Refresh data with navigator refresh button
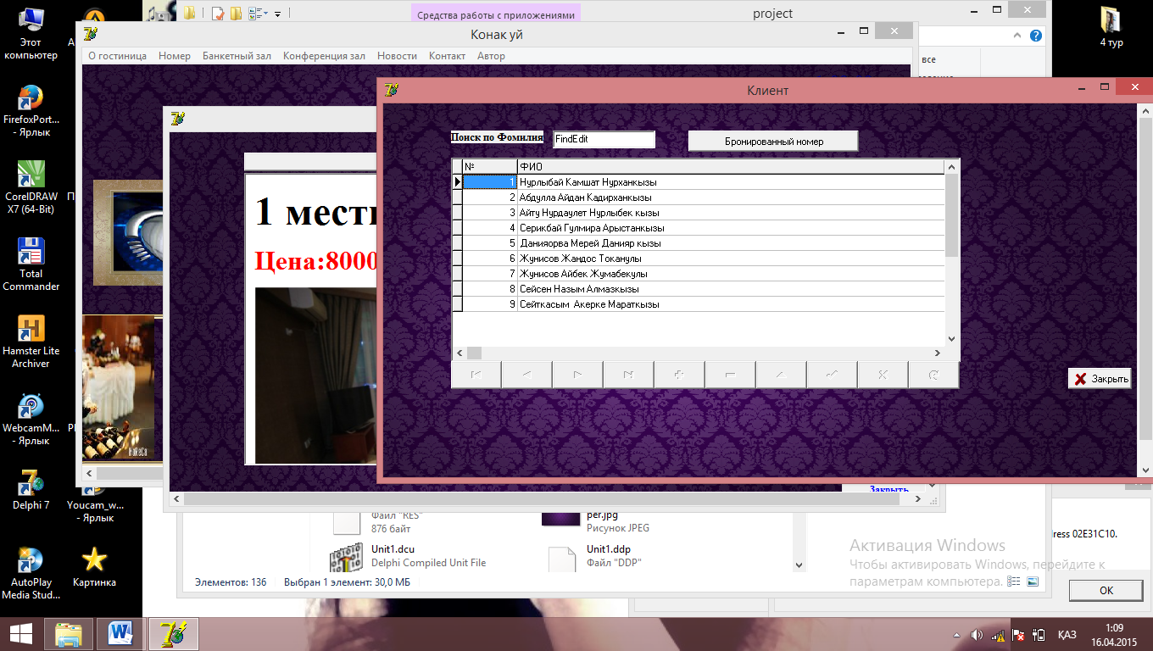1153x651 pixels. 933,375
